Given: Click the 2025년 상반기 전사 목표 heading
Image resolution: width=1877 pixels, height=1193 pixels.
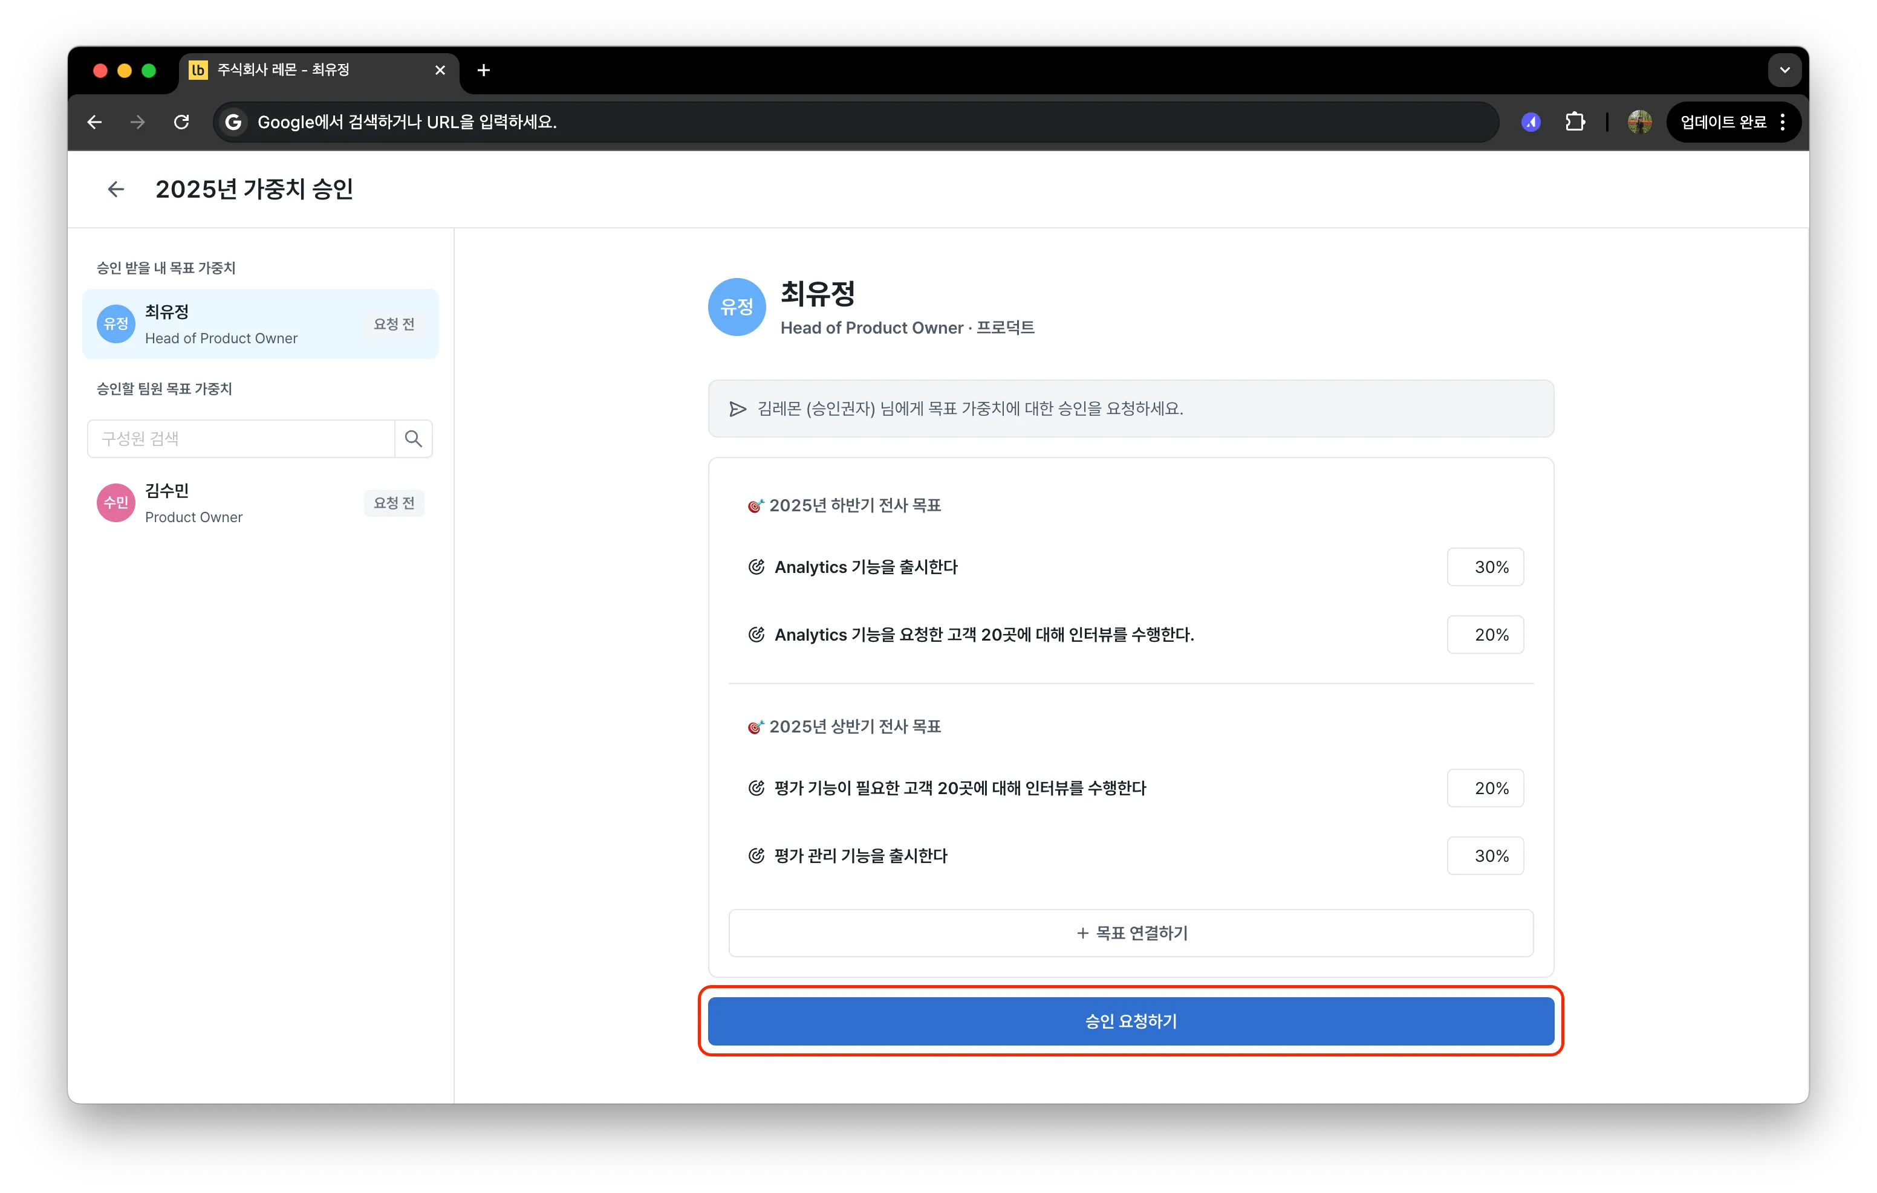Looking at the screenshot, I should [855, 726].
